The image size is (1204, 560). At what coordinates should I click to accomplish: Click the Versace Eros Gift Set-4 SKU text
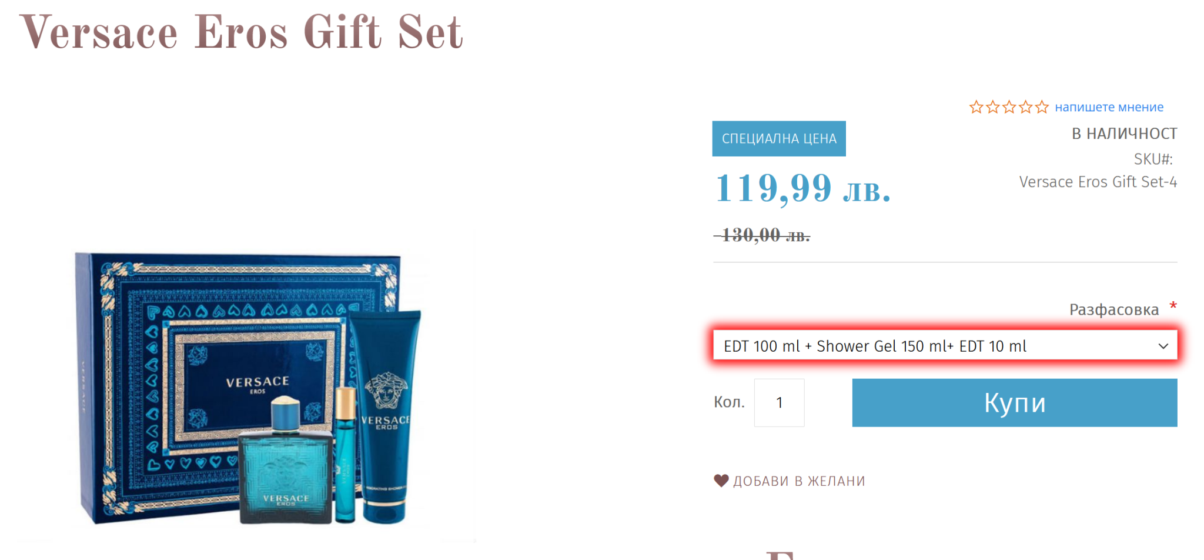[x=1098, y=182]
